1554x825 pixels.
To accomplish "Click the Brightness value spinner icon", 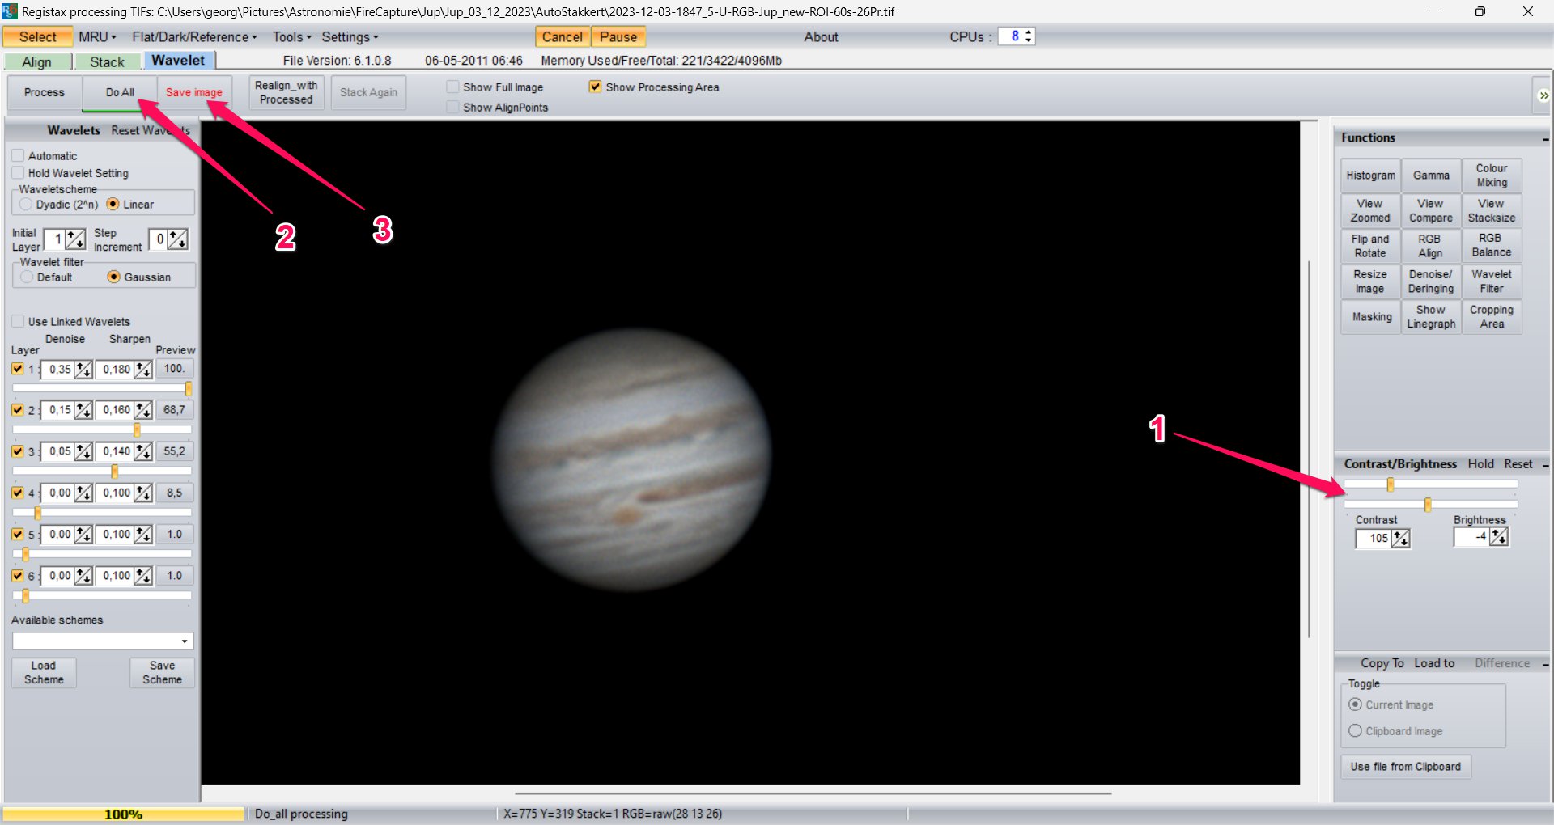I will point(1499,537).
